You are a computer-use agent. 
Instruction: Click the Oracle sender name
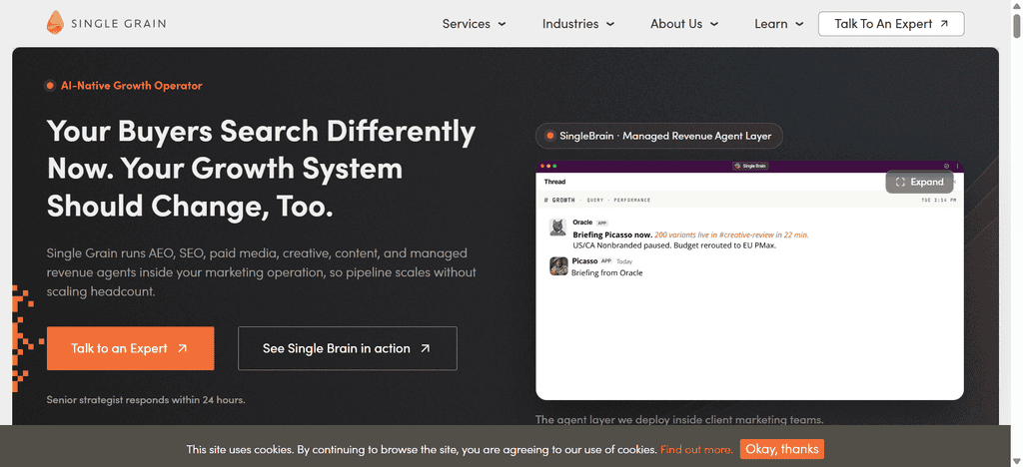click(582, 223)
